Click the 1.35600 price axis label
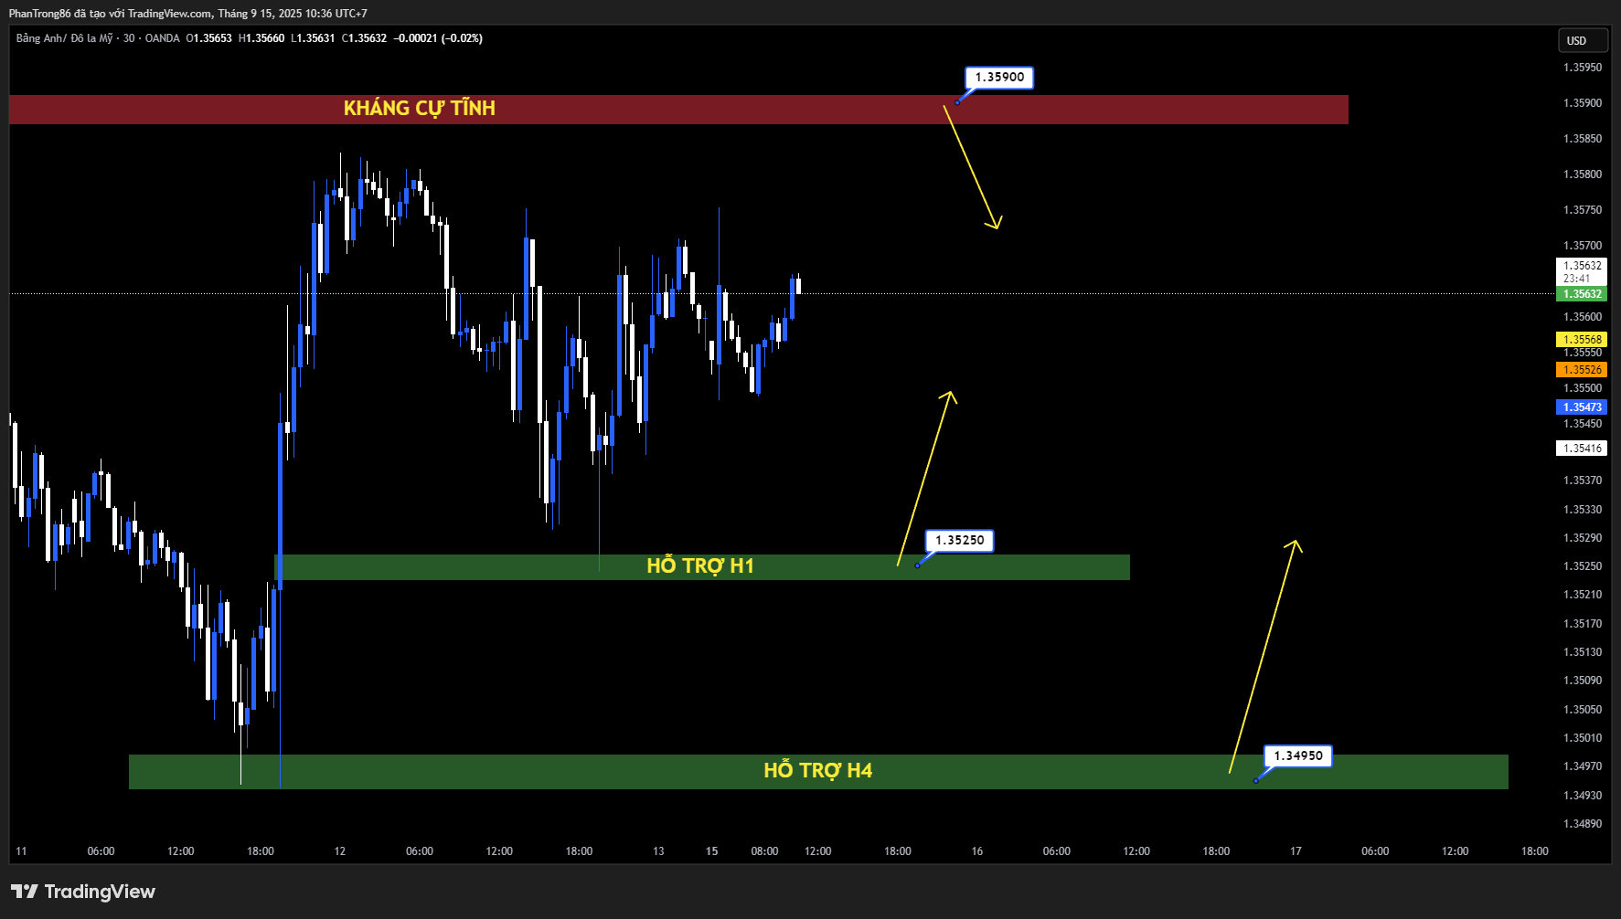The height and width of the screenshot is (919, 1621). click(1583, 317)
